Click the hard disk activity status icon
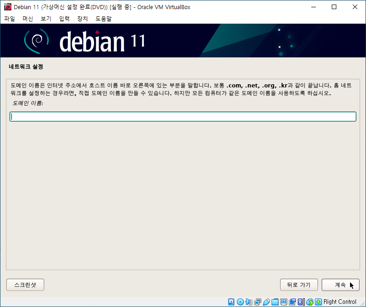 click(231, 302)
